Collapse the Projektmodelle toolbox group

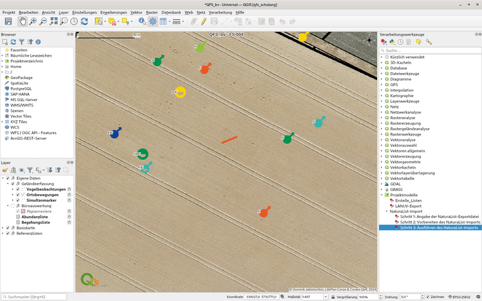382,195
